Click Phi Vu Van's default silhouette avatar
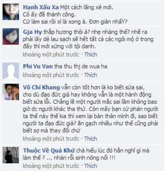Viewport: 166px width, 171px height. tap(11, 71)
